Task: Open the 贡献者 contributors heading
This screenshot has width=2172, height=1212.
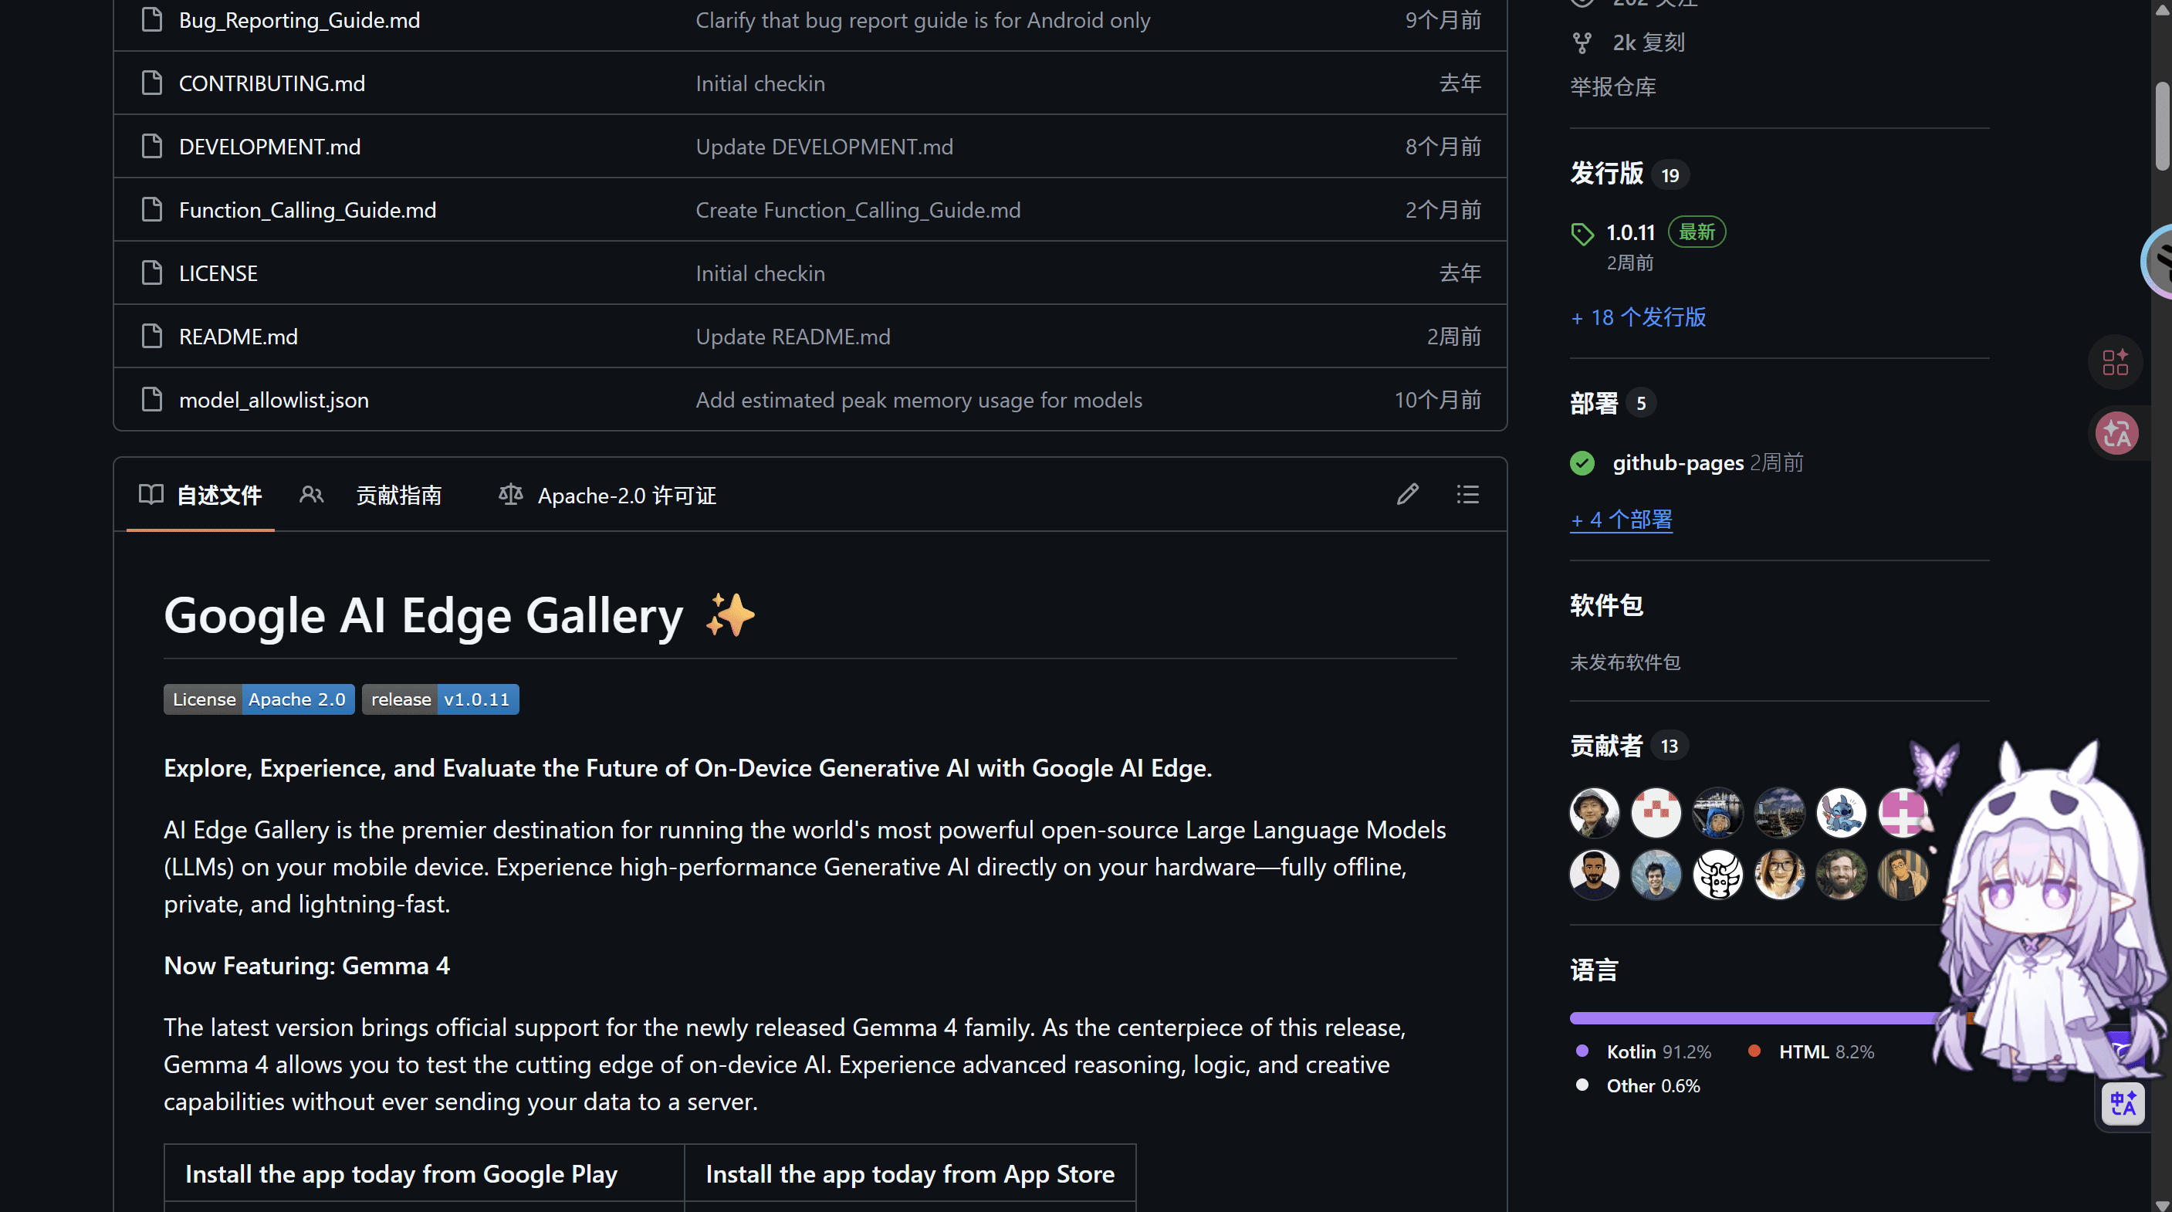Action: pos(1607,746)
